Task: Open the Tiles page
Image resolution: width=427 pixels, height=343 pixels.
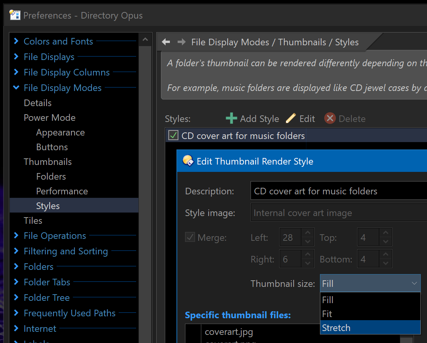Action: (x=33, y=220)
